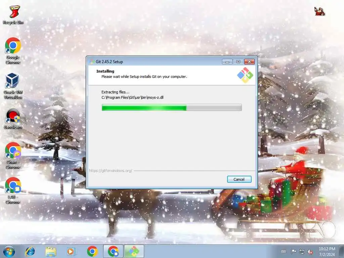
Task: Click the Git 2.45.2 Setup title text
Action: pyautogui.click(x=109, y=62)
